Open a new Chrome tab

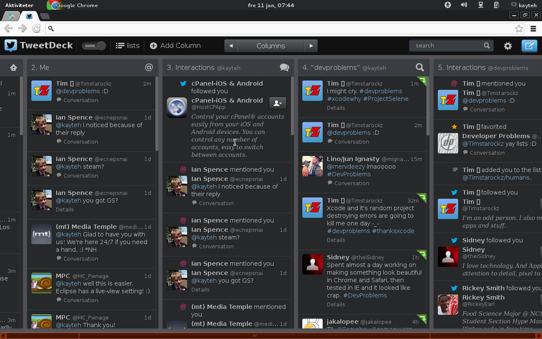[45, 16]
